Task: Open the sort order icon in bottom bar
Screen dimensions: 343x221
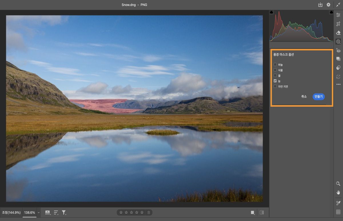Action: tap(56, 212)
